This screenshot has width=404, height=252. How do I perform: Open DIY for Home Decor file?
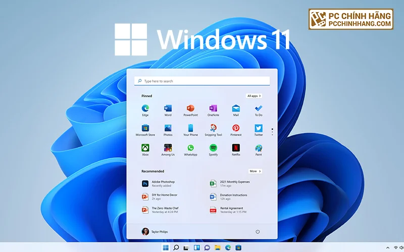pos(160,197)
